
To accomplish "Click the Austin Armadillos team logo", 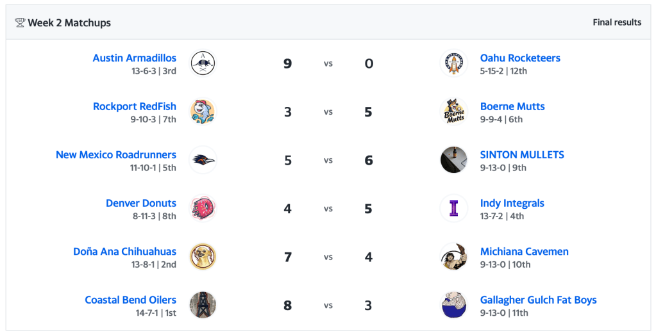I will click(203, 63).
